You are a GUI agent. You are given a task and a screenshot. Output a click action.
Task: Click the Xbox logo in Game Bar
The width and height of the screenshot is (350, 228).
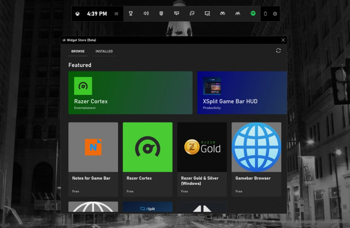click(x=77, y=14)
